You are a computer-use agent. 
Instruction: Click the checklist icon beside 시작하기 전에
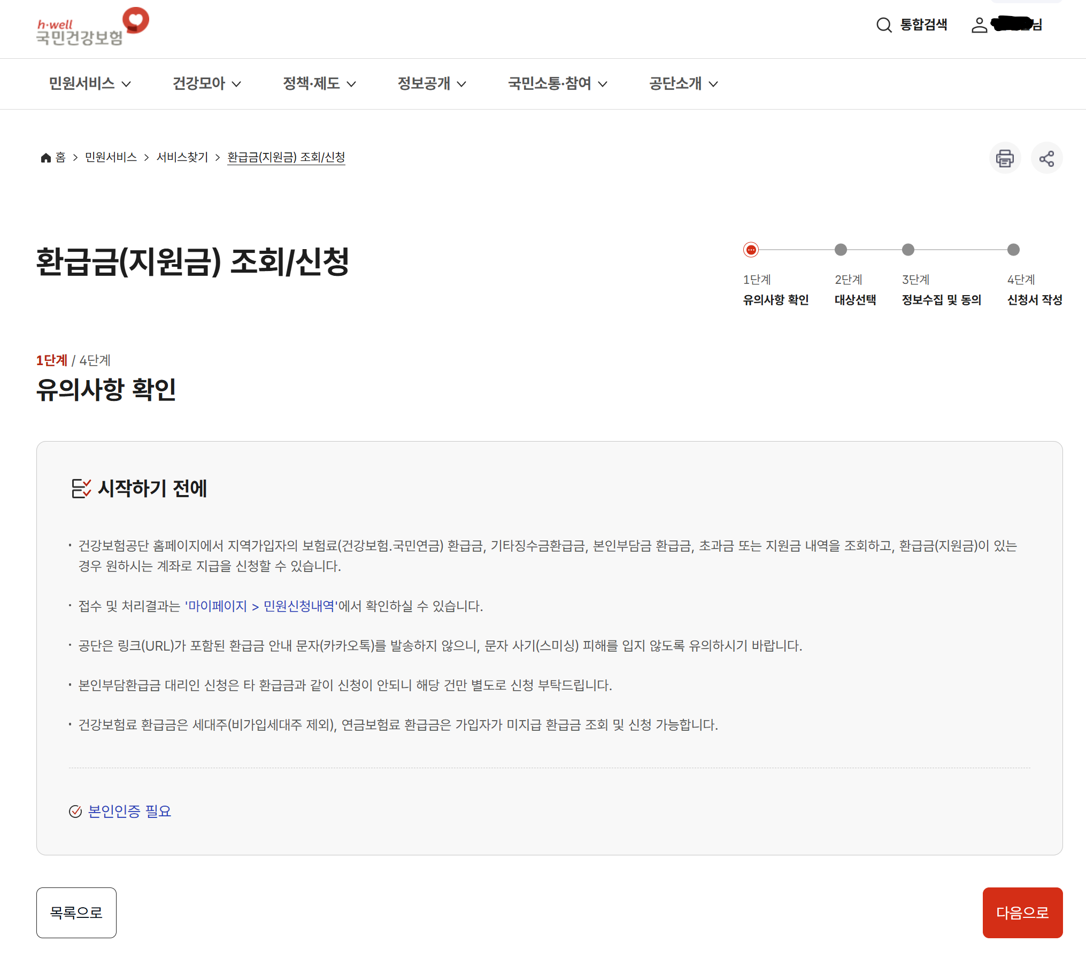81,488
